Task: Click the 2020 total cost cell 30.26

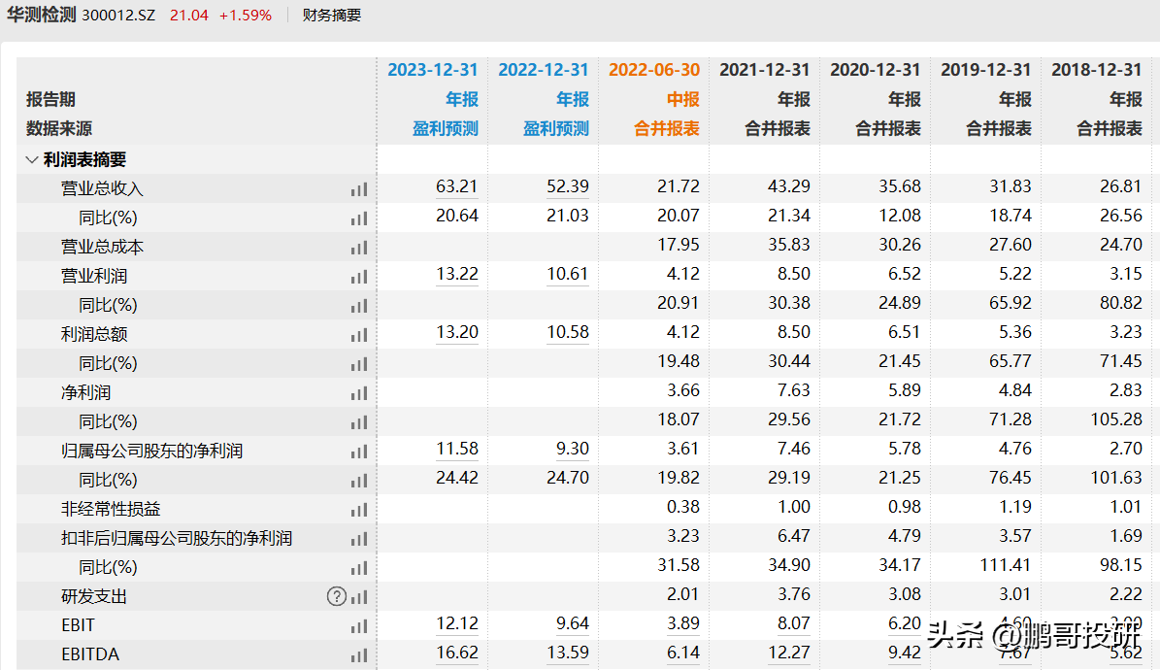Action: pyautogui.click(x=900, y=245)
